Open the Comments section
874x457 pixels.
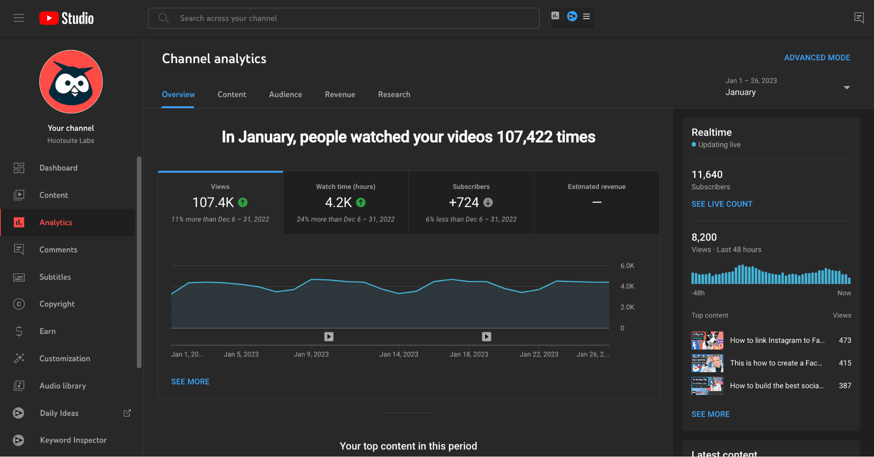58,249
